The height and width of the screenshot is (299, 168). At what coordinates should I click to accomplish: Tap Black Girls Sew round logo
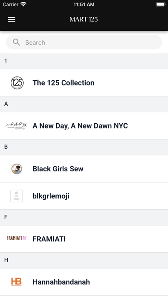[17, 169]
